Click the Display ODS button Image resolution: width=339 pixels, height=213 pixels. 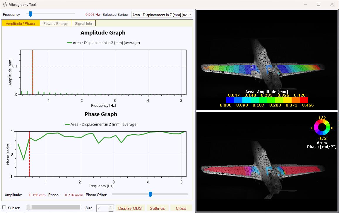130,208
